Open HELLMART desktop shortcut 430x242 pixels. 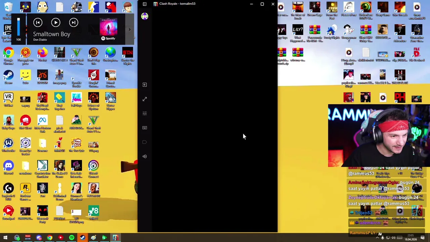(x=93, y=190)
